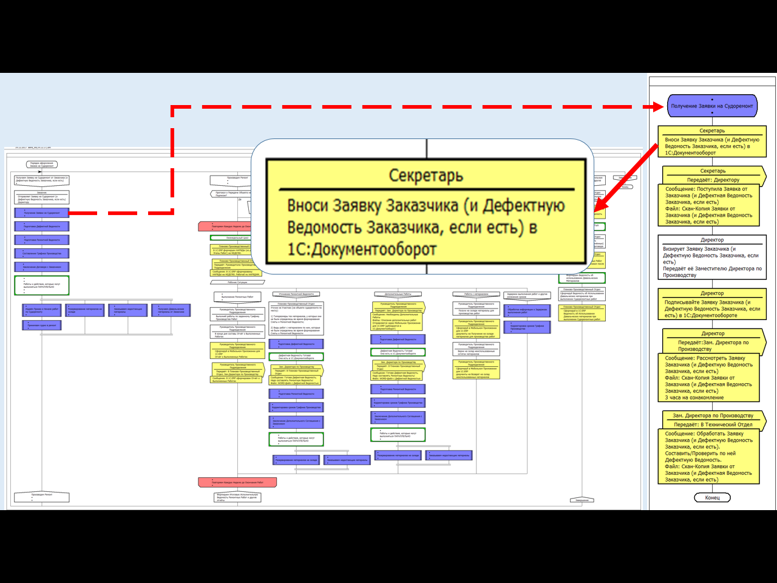
Task: Click the Принимаем судно в ремонт block
Action: point(42,326)
